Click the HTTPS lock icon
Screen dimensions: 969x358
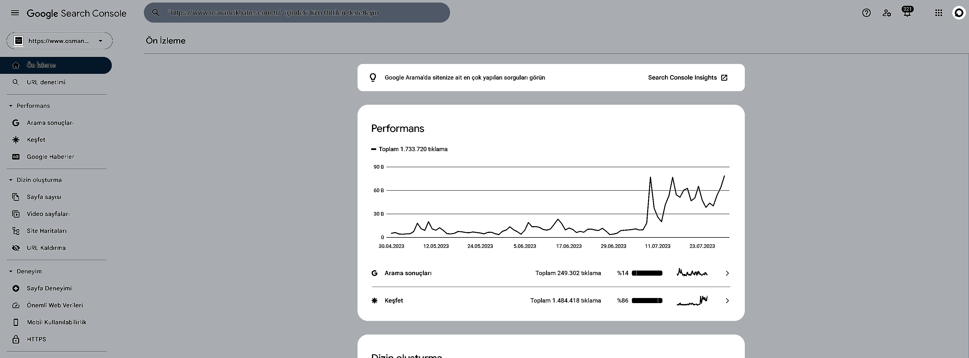pyautogui.click(x=16, y=339)
